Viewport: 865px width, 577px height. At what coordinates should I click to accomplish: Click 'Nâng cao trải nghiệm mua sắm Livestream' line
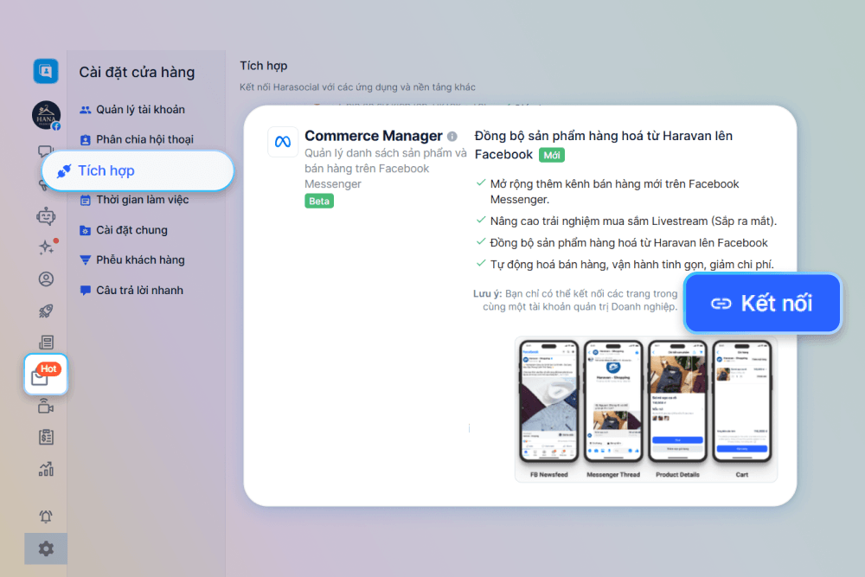(633, 221)
